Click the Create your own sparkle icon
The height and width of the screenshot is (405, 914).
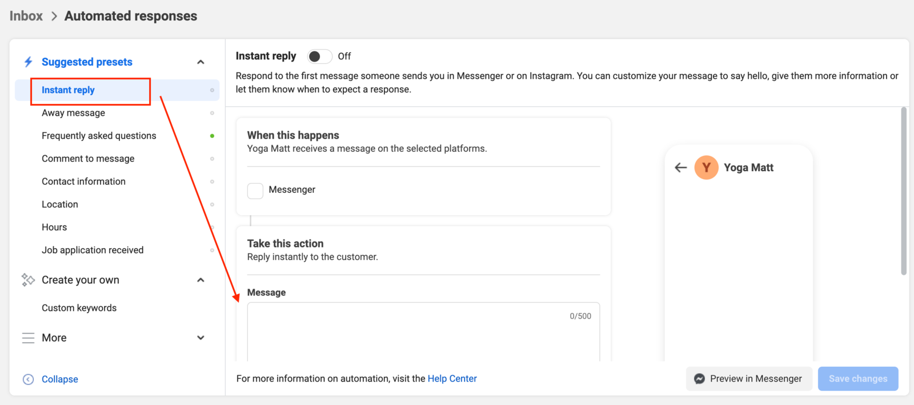(x=28, y=280)
